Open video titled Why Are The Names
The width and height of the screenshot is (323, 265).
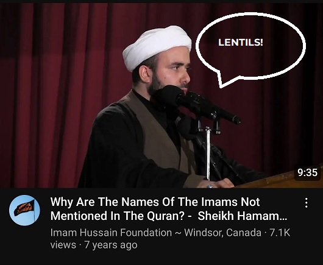(x=155, y=202)
